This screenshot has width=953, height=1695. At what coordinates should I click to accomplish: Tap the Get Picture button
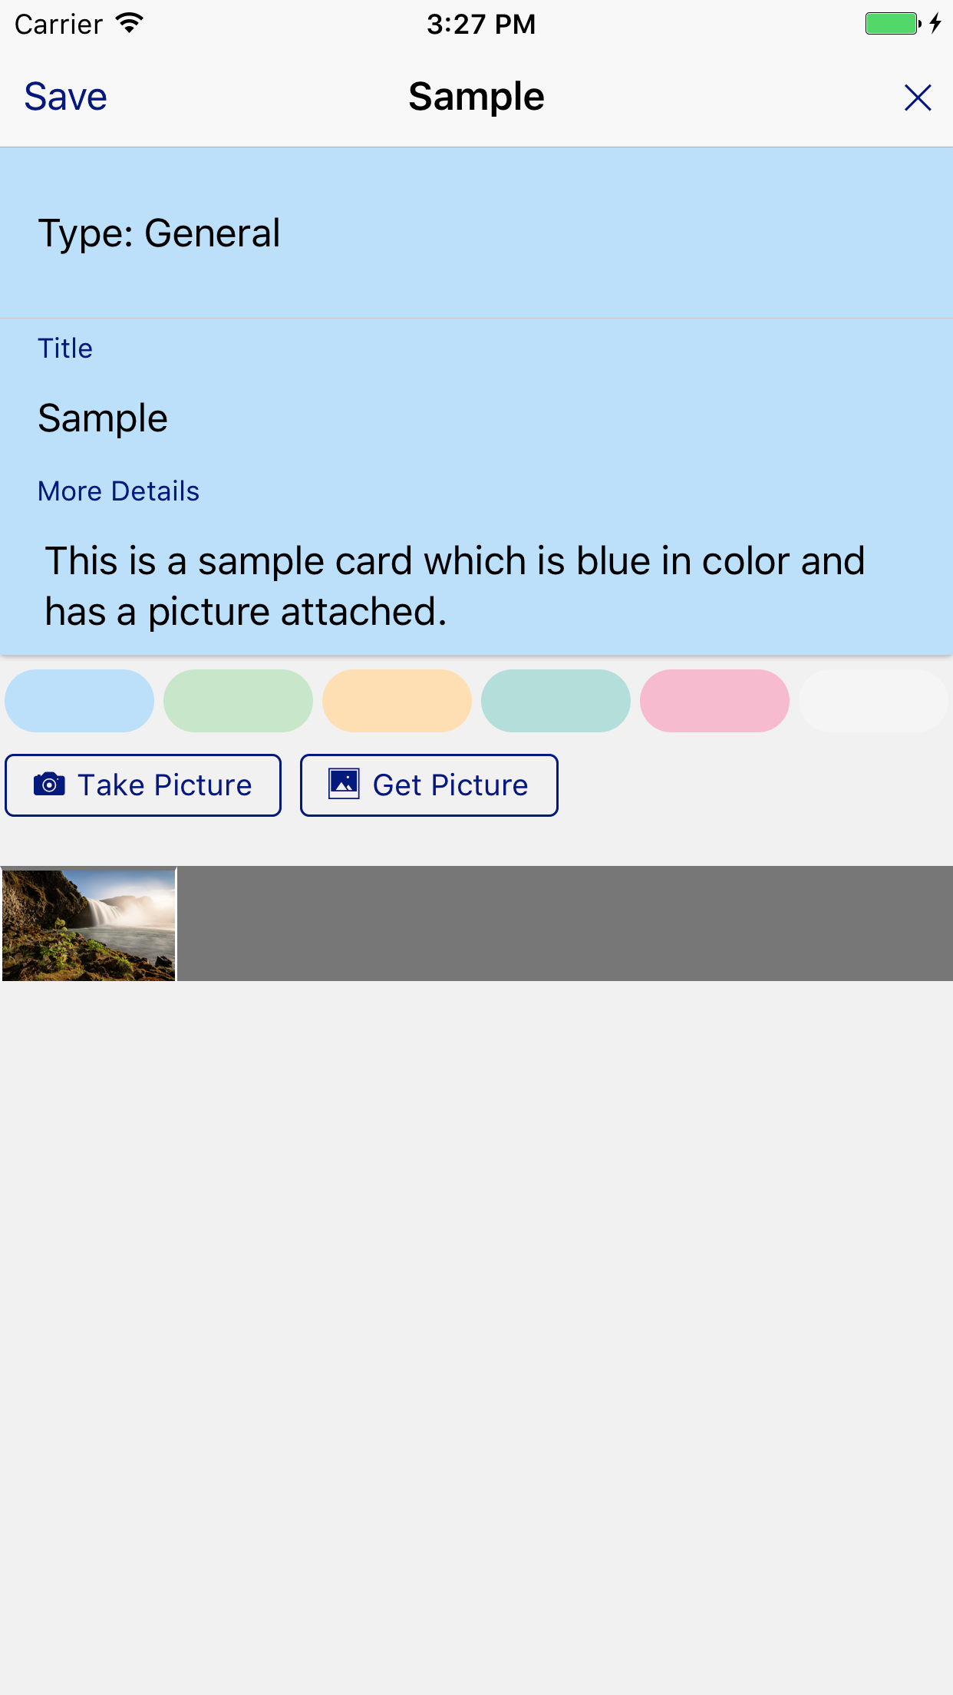click(429, 785)
